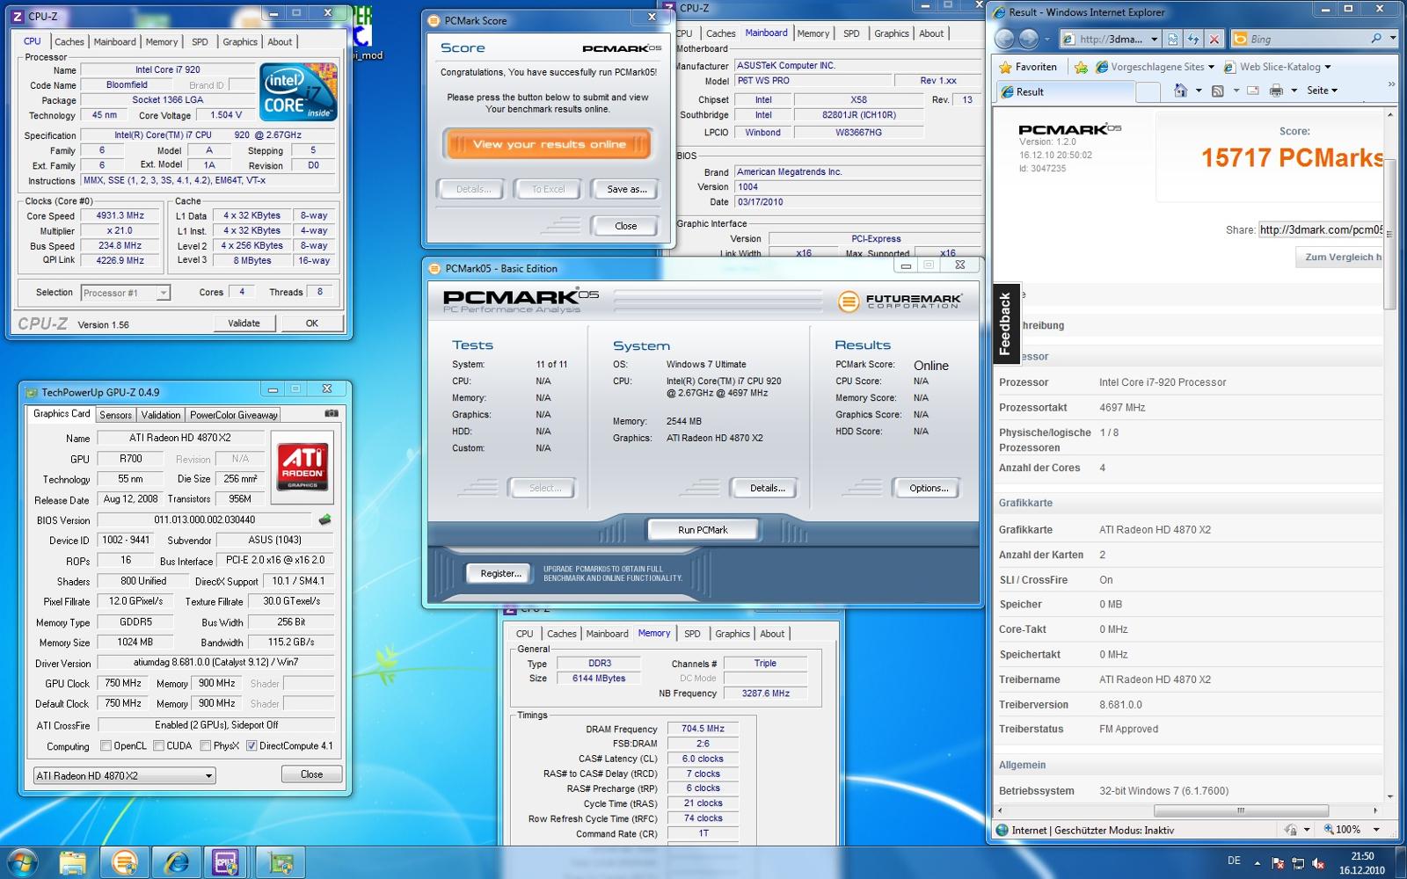Switch to Mainboard tab in top-left CPU-Z
The image size is (1407, 879).
pos(115,41)
